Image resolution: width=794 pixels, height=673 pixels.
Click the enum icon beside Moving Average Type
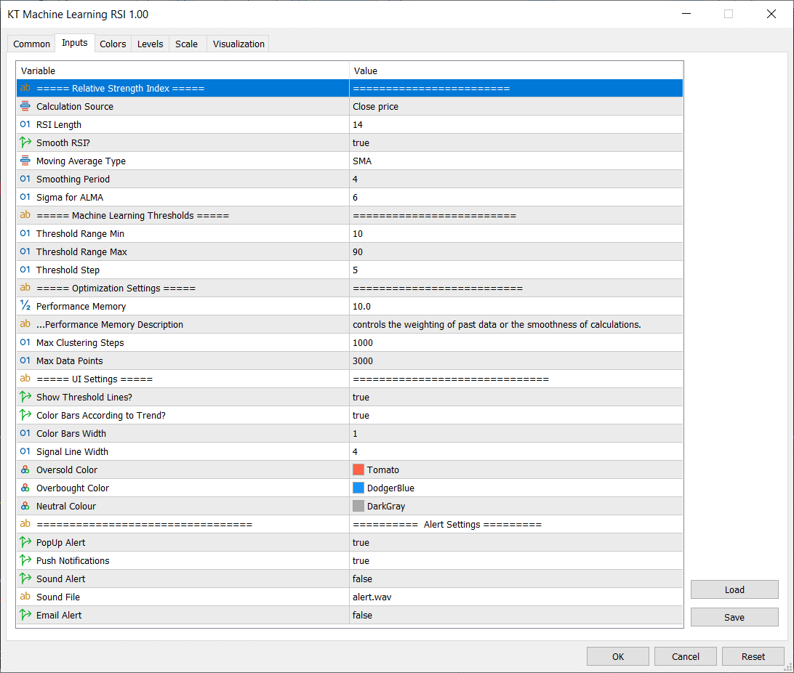tap(25, 161)
